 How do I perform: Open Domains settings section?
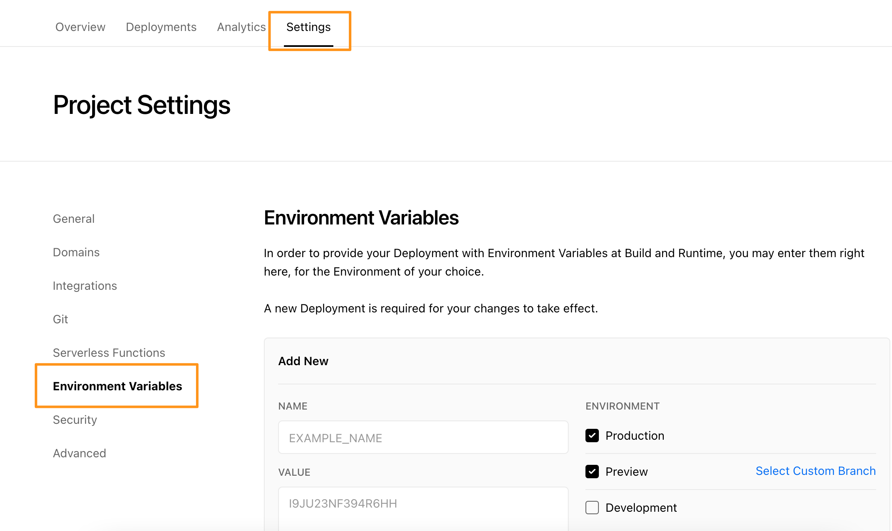(76, 252)
